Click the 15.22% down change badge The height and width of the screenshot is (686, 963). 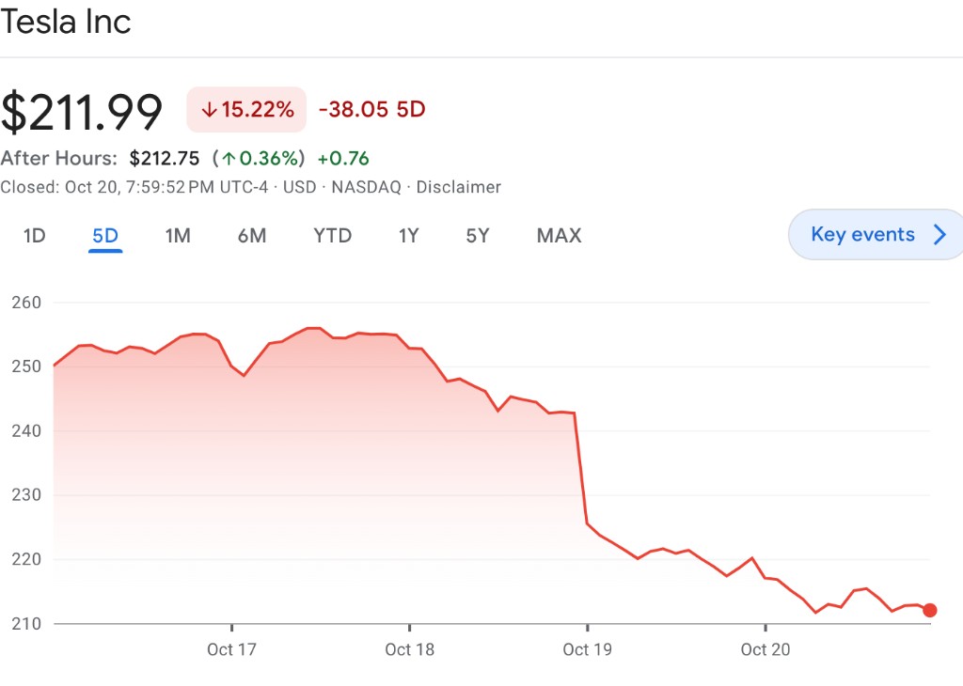tap(247, 110)
